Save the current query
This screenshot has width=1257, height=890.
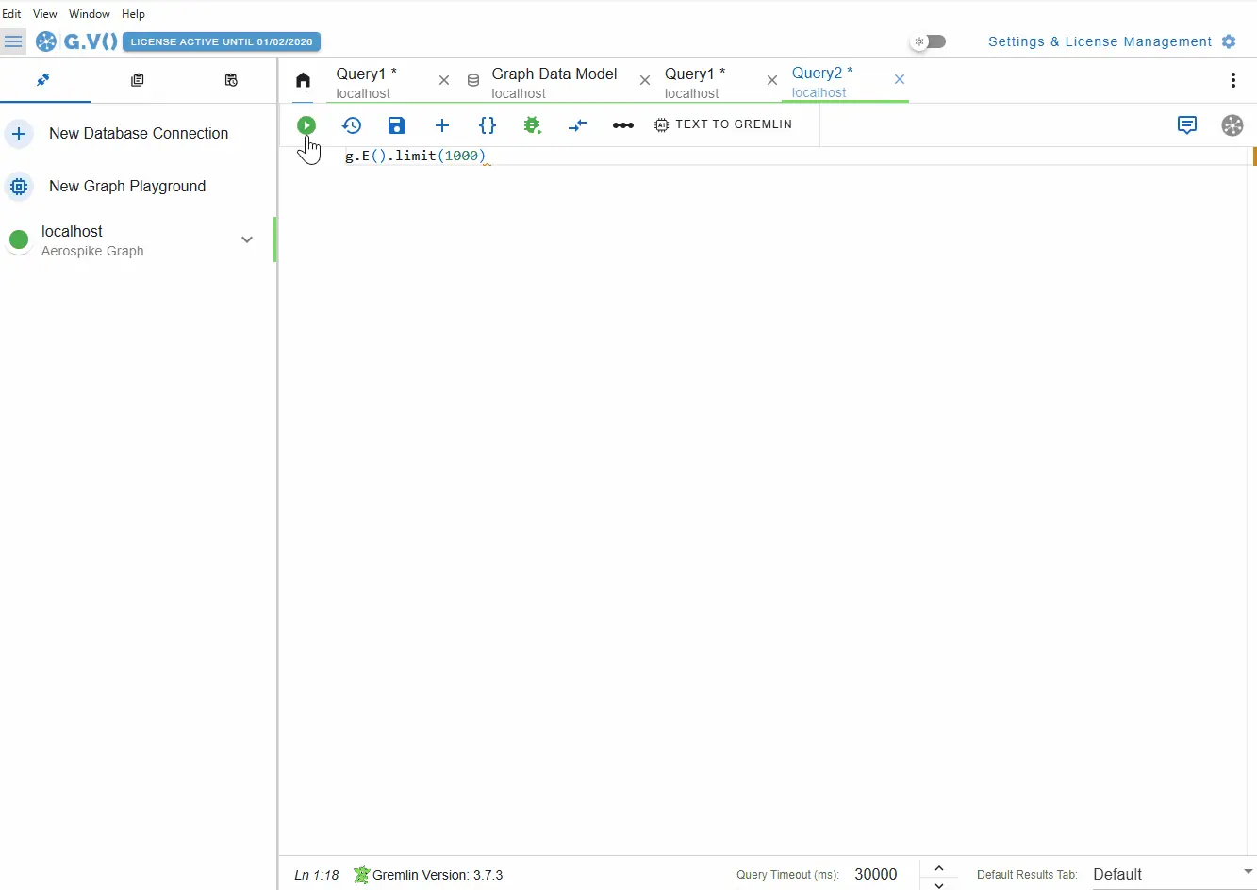[x=396, y=125]
